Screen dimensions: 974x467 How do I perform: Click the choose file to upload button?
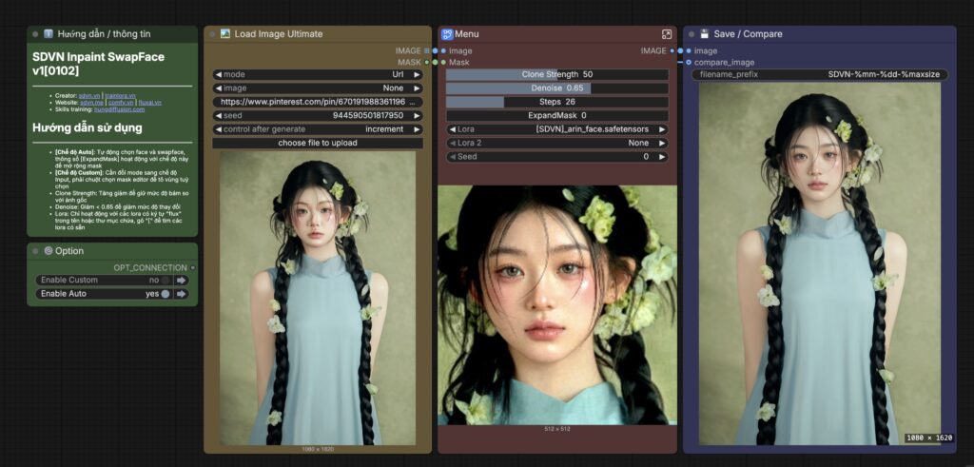point(317,144)
